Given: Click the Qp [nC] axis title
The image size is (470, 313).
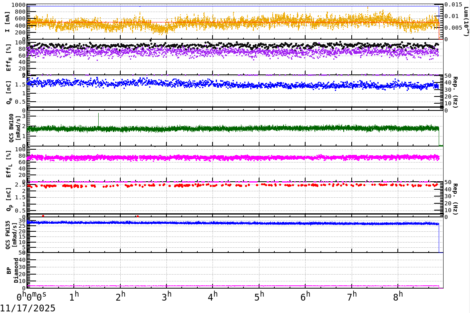Looking at the screenshot, I should (9, 199).
